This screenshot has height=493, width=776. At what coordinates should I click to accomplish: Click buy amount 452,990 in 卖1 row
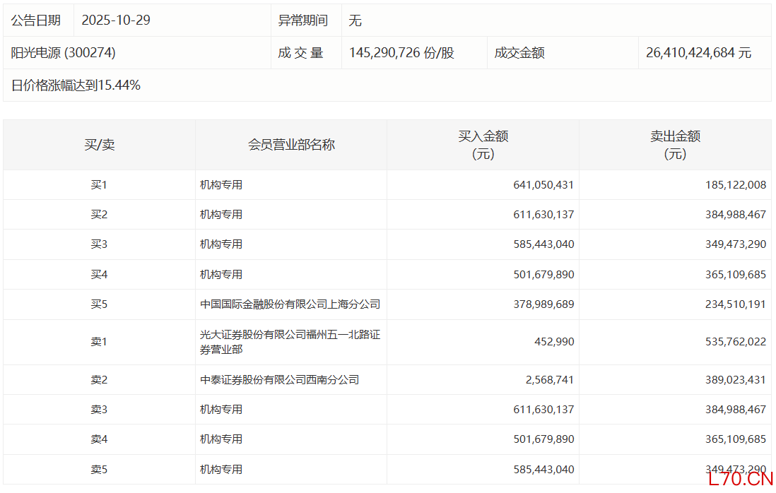(x=554, y=342)
